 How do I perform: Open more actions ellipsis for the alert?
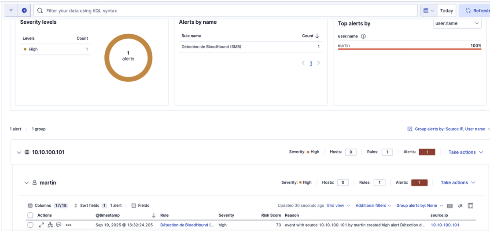(68, 225)
